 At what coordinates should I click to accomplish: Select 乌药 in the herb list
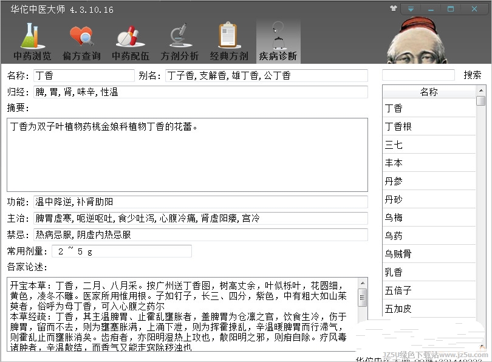429,236
